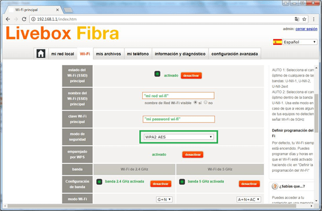Open 'información y diagnóstico' tab

click(180, 54)
